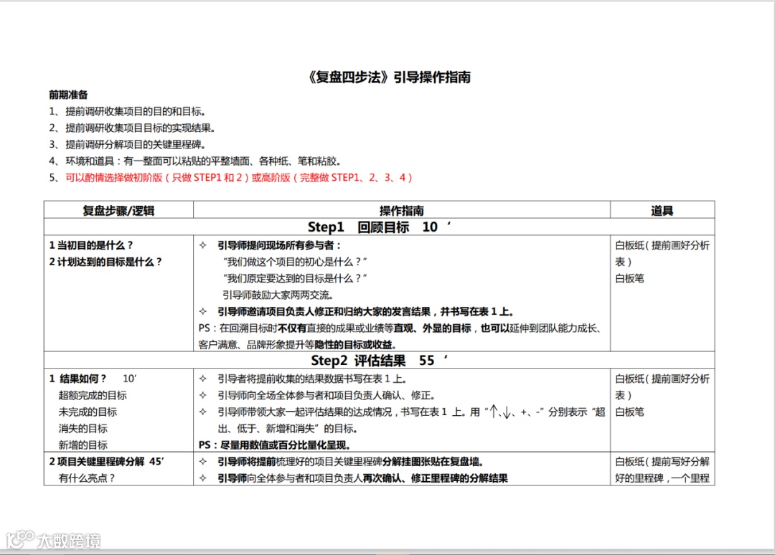775x555 pixels.
Task: Click the cell text 1 当初目的是什么？
Action: (x=91, y=245)
